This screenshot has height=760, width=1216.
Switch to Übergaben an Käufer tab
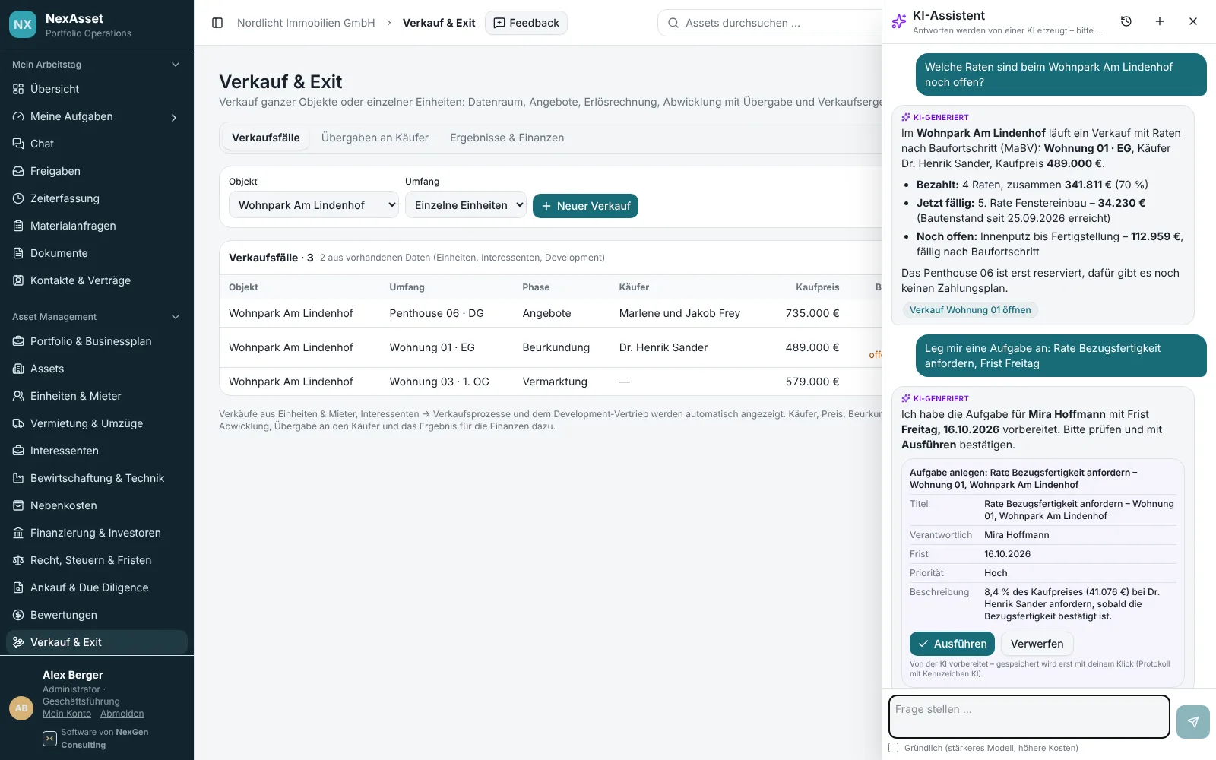click(x=375, y=138)
